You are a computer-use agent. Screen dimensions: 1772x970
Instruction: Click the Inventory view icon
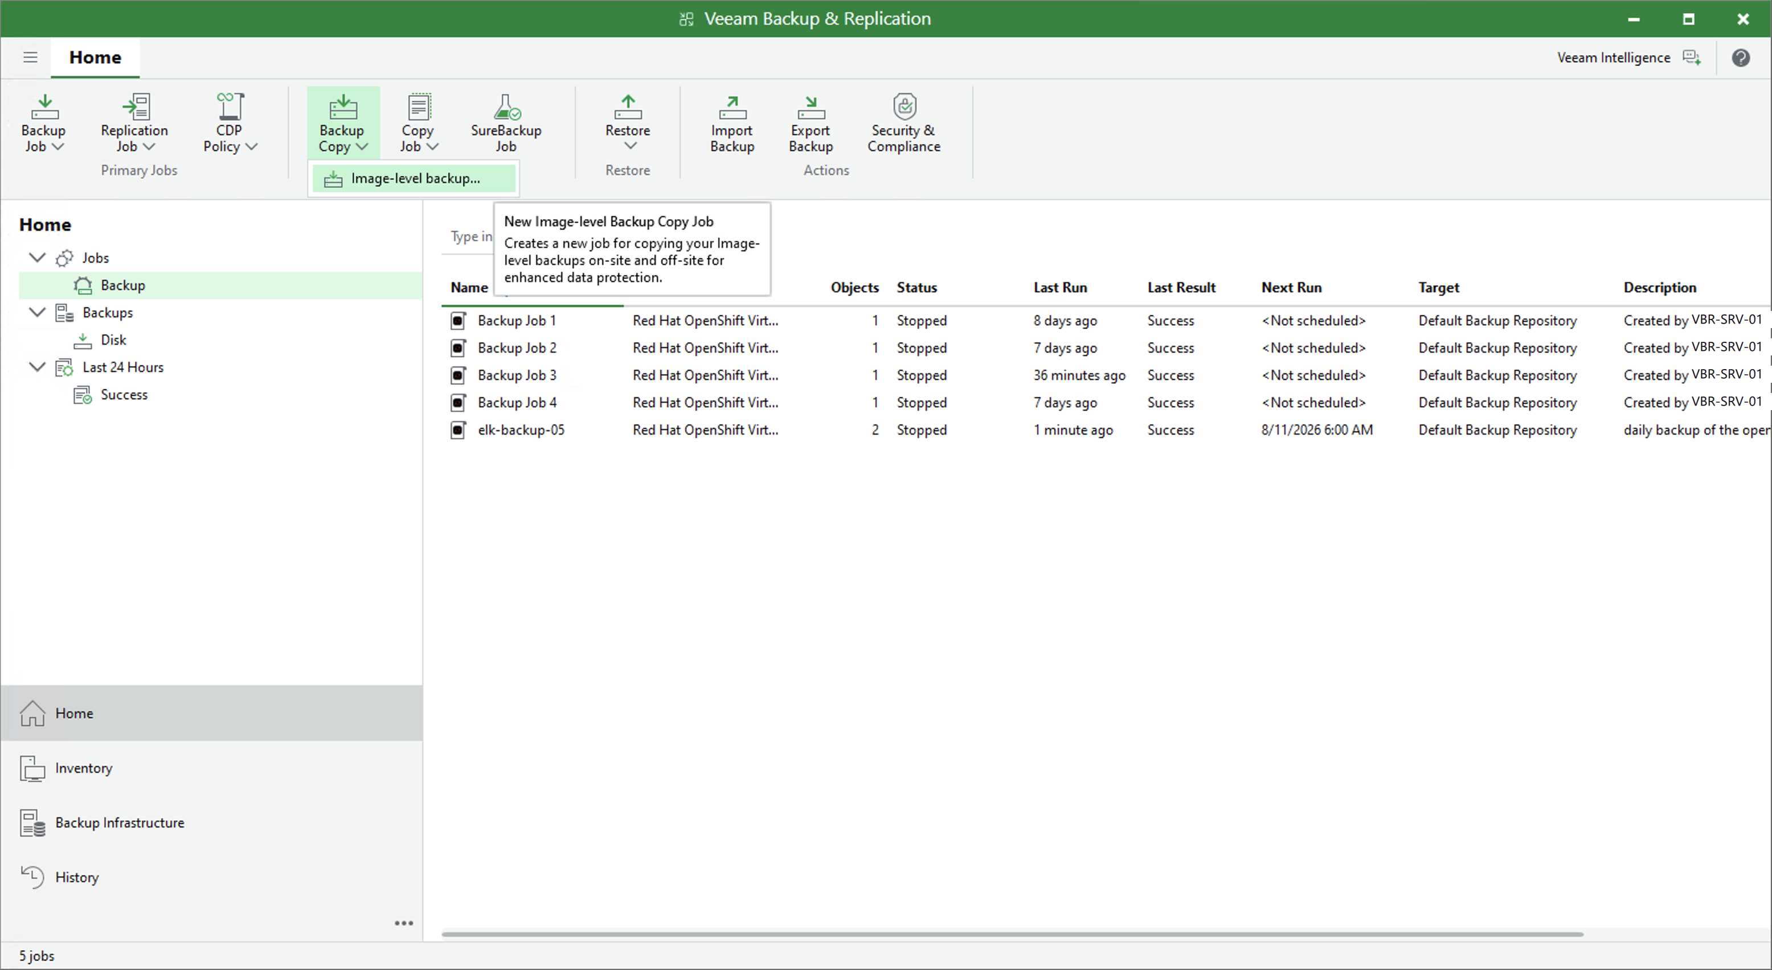[32, 768]
